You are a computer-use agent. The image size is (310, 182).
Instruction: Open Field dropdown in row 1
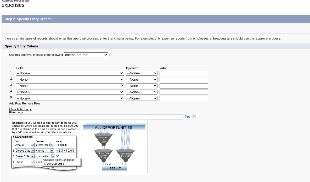70,73
